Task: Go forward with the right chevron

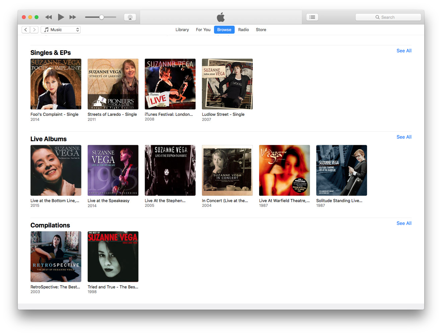Action: click(34, 30)
